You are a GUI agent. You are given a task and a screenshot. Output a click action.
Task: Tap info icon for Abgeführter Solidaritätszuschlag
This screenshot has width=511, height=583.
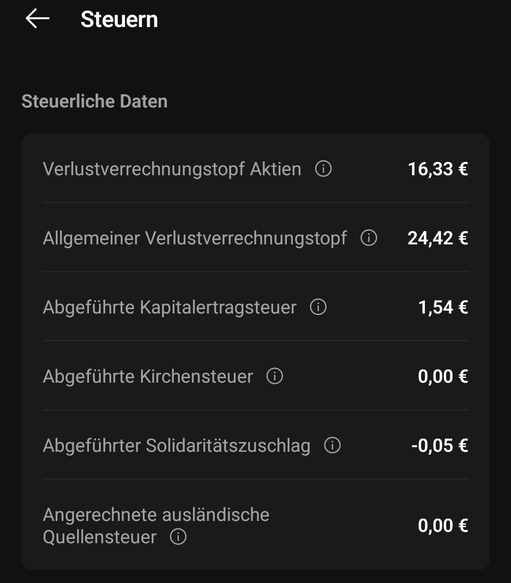pos(332,445)
